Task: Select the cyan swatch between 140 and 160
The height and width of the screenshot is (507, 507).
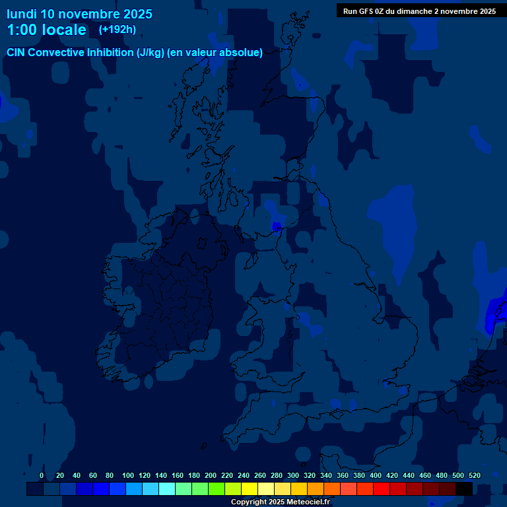Action: click(167, 489)
